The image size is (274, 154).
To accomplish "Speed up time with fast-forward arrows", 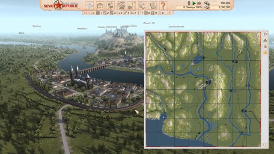I will click(x=199, y=3).
